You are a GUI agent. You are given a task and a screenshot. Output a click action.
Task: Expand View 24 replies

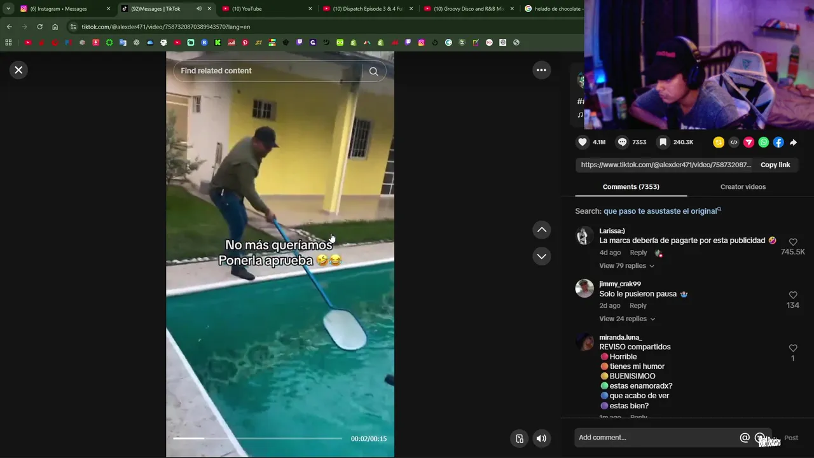tap(626, 319)
